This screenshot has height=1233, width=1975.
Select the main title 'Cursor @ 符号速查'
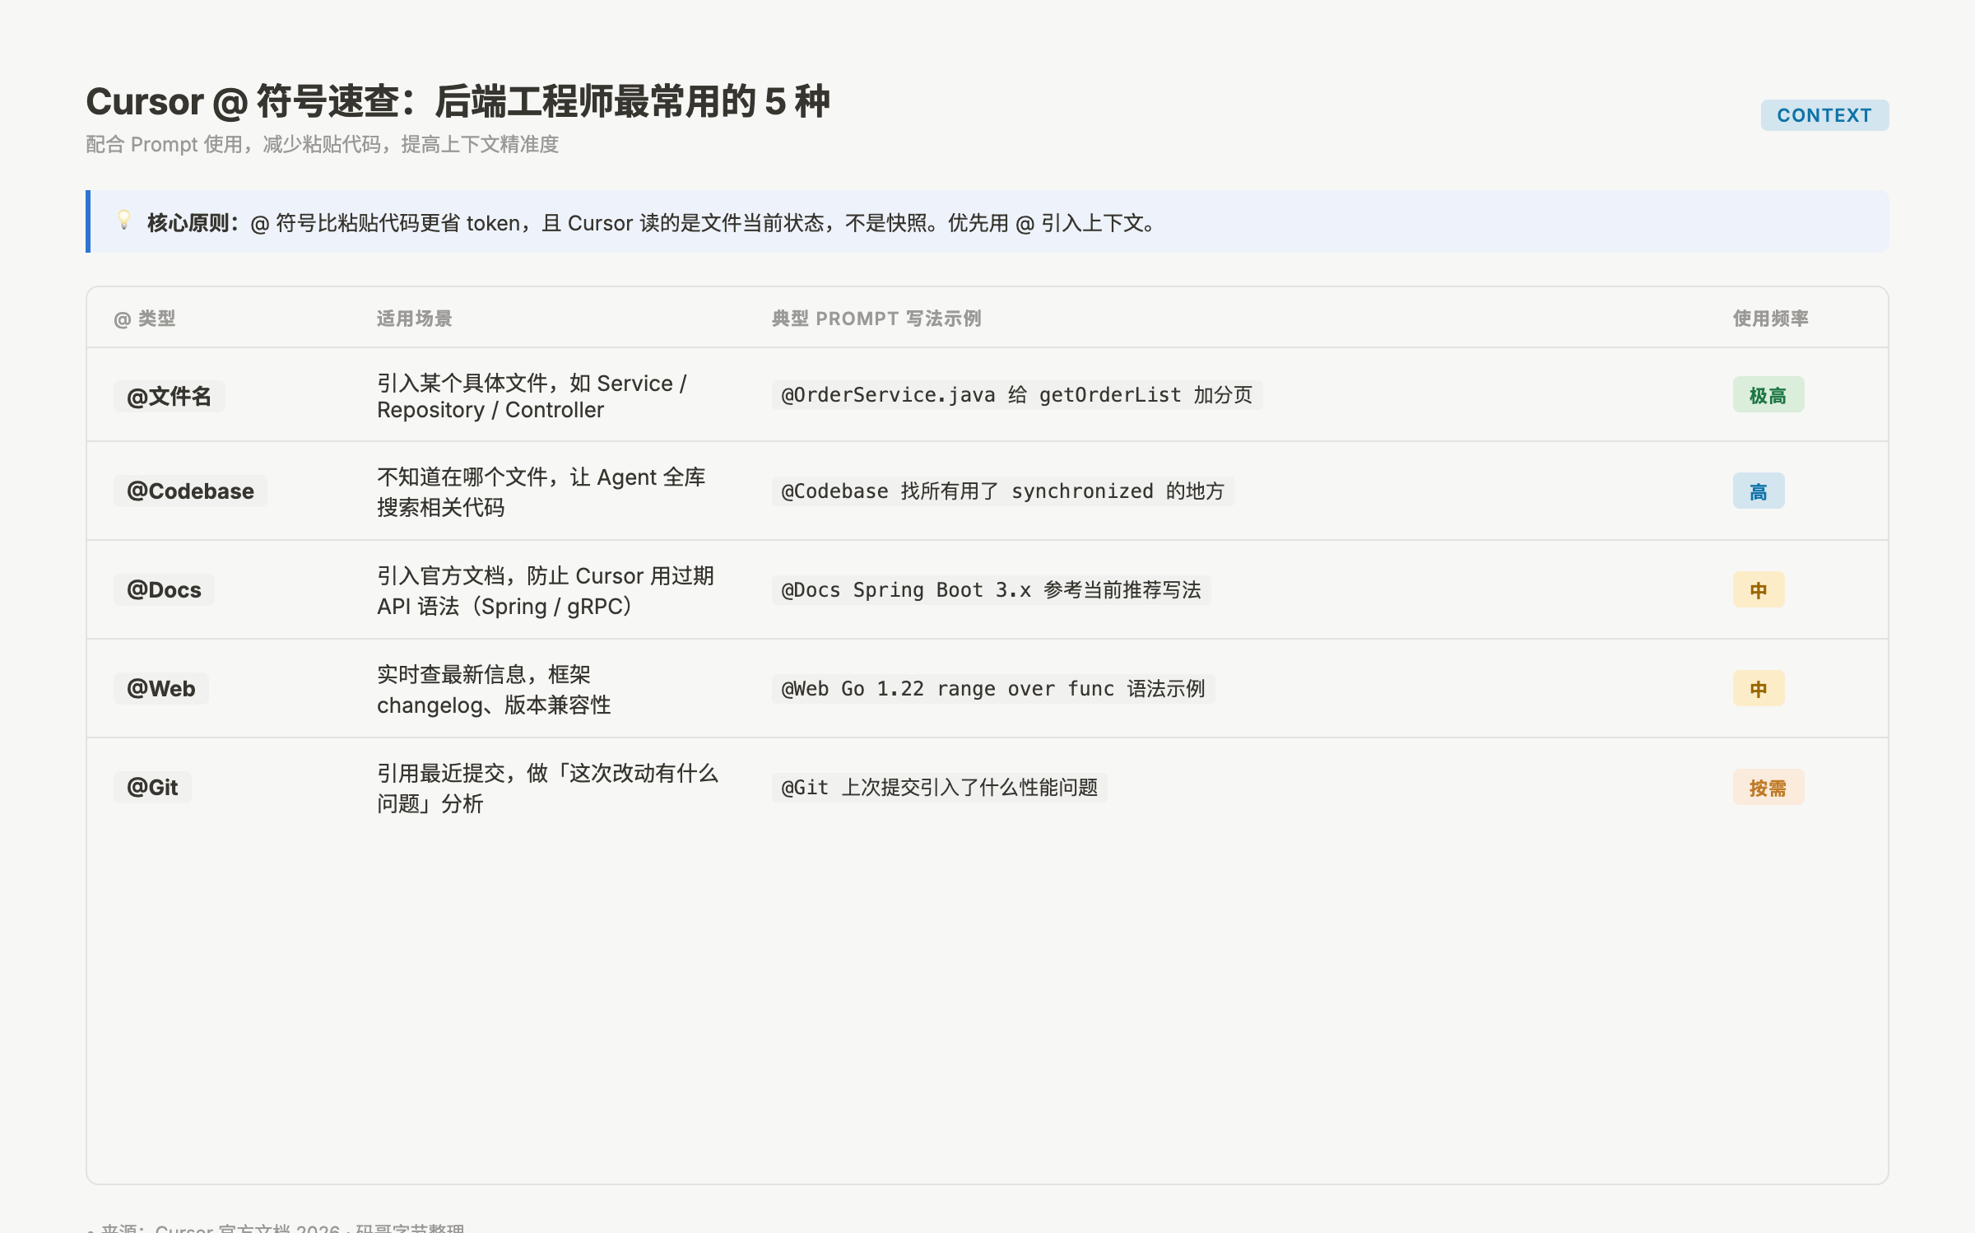[x=242, y=102]
